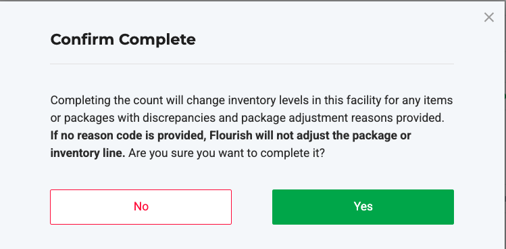
Task: Close the Confirm Complete dialog with X
Action: point(489,18)
